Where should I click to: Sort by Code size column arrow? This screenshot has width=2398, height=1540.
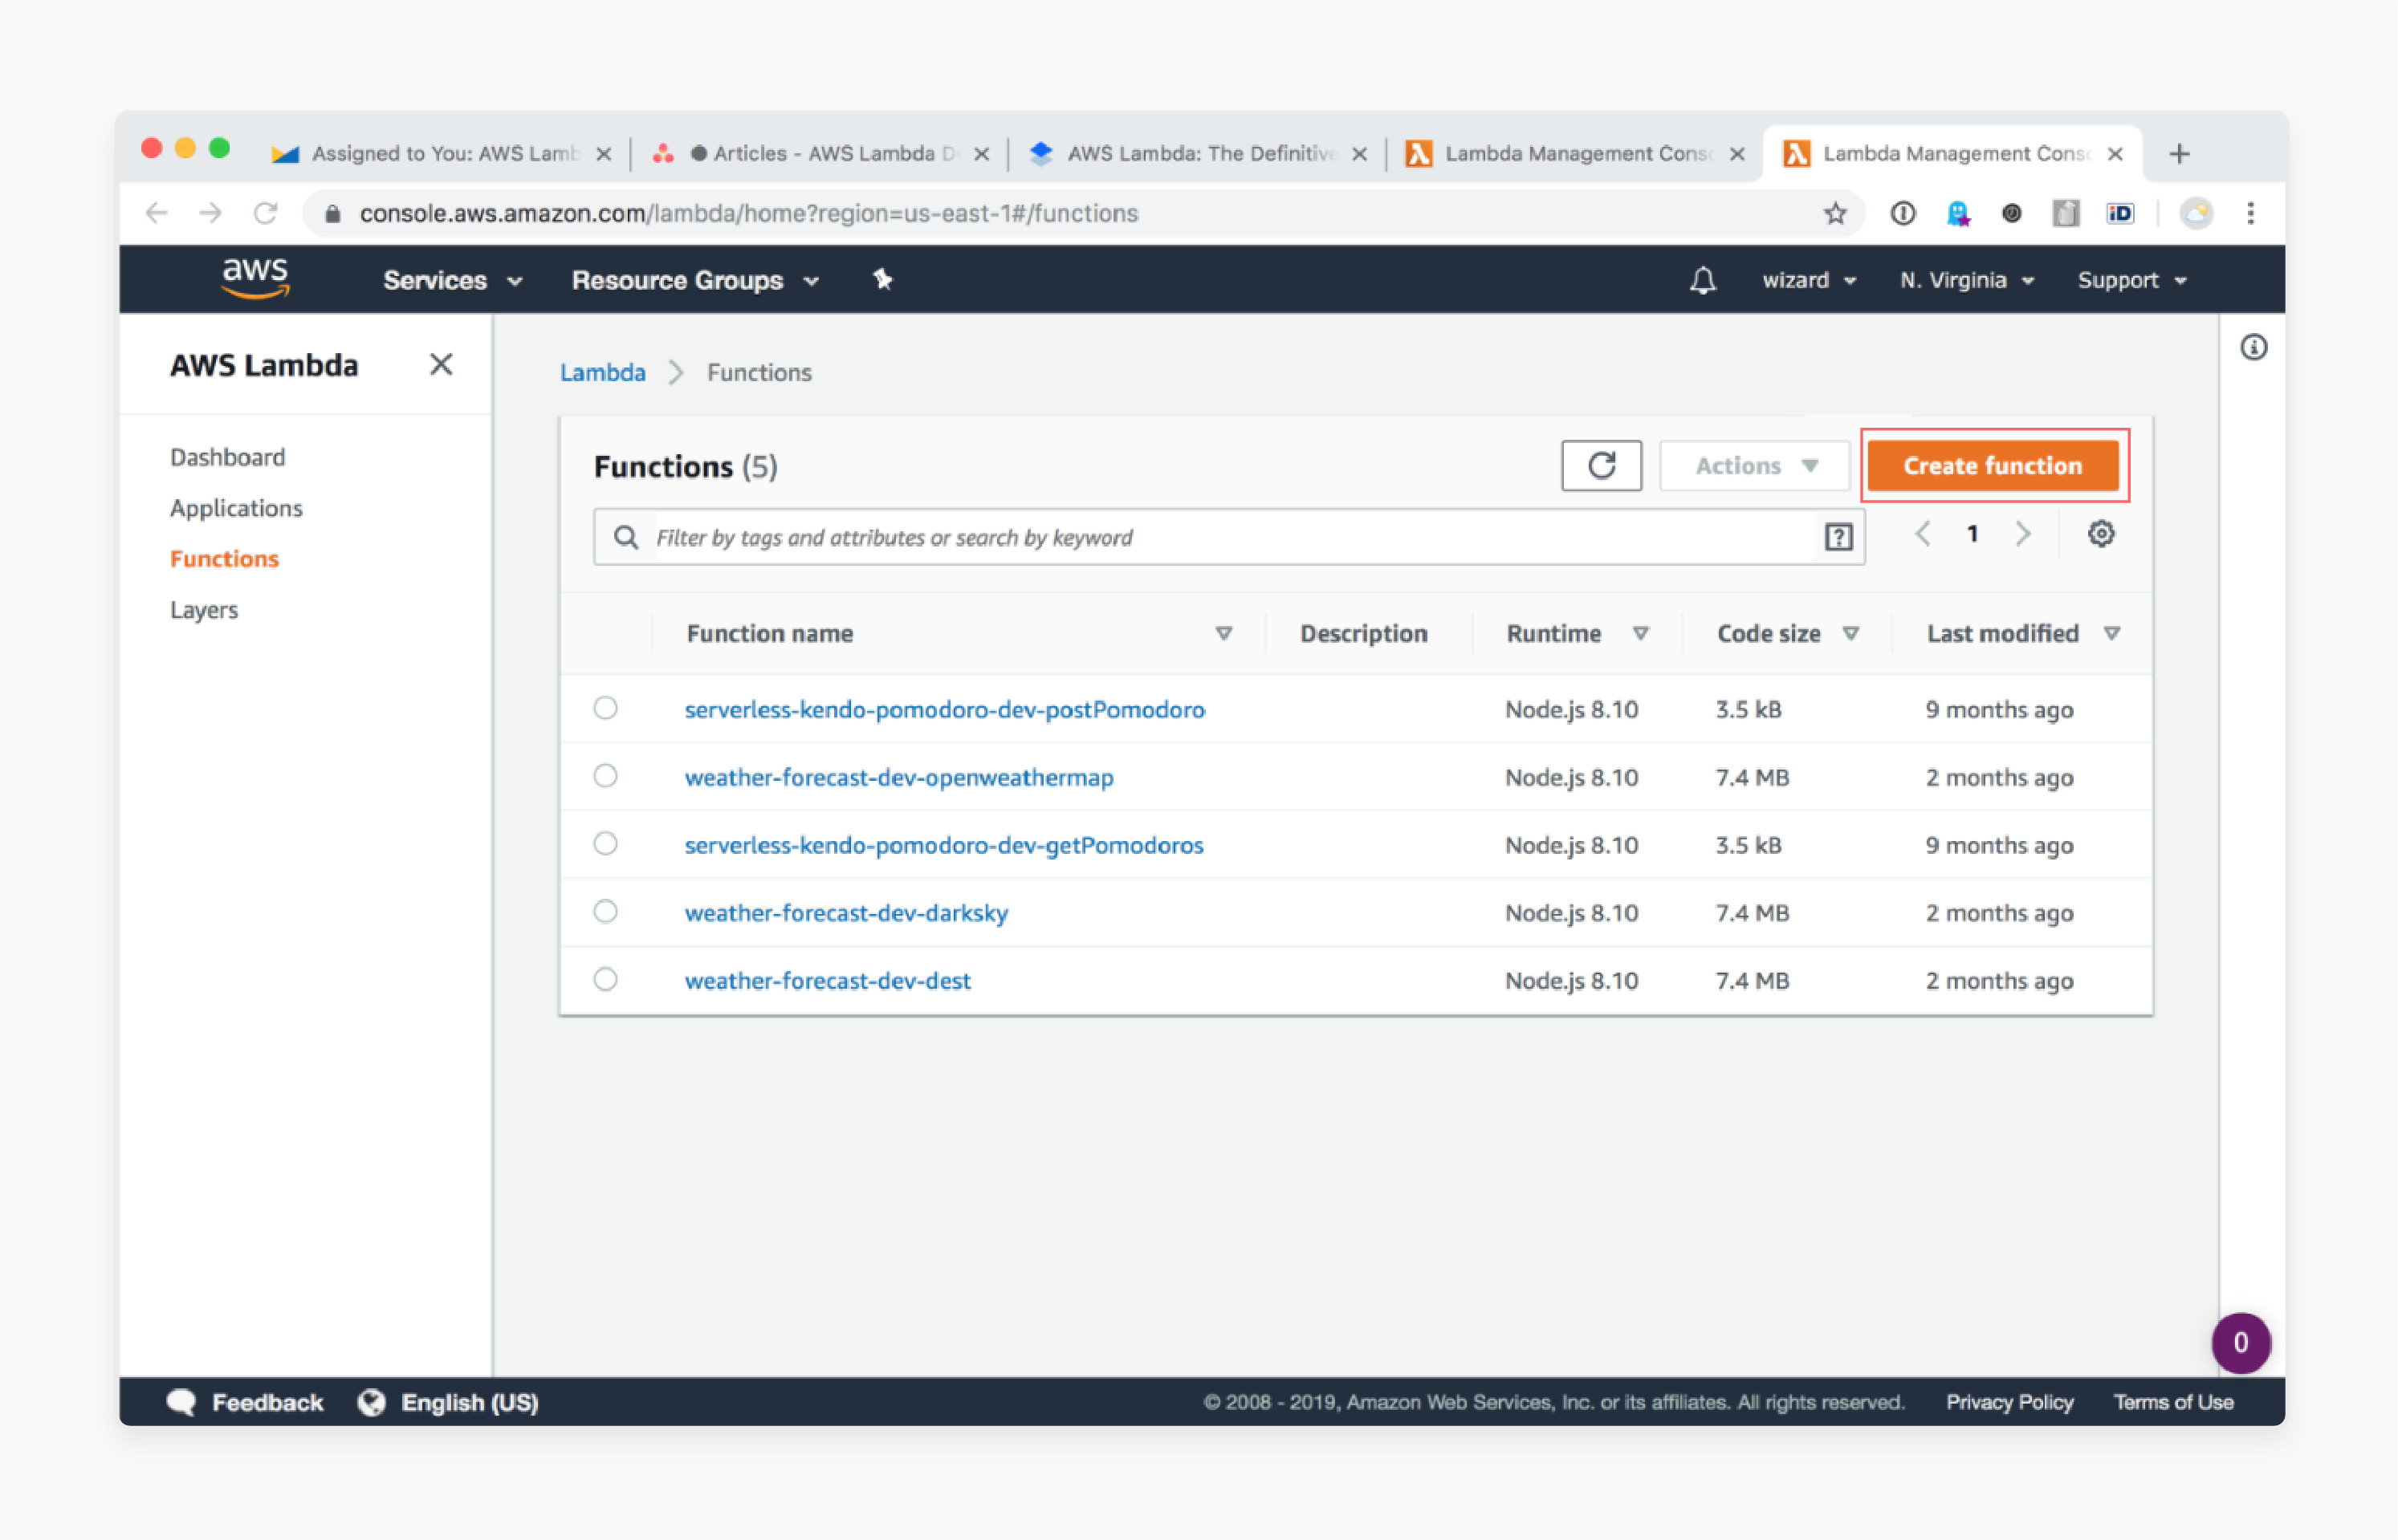(1850, 634)
